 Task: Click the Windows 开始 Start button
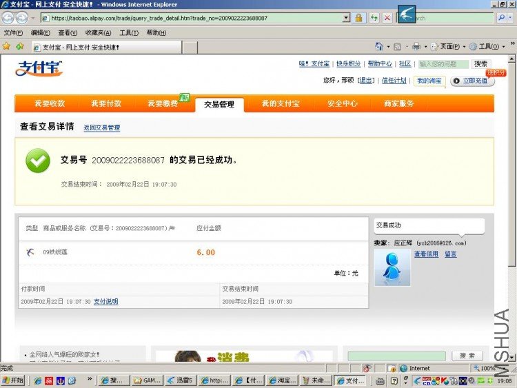(12, 380)
